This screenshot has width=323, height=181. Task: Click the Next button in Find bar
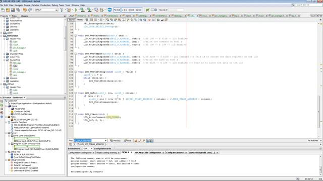128,141
